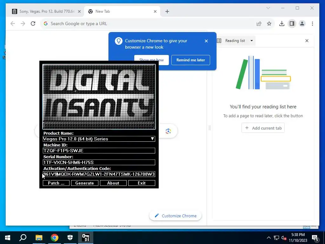Open Chrome downloads icon

click(282, 24)
